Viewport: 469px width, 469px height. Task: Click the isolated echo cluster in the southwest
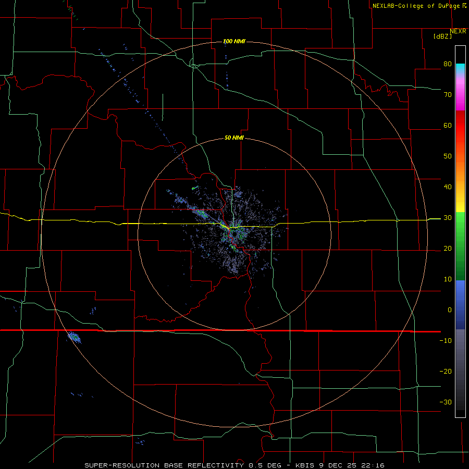[74, 337]
